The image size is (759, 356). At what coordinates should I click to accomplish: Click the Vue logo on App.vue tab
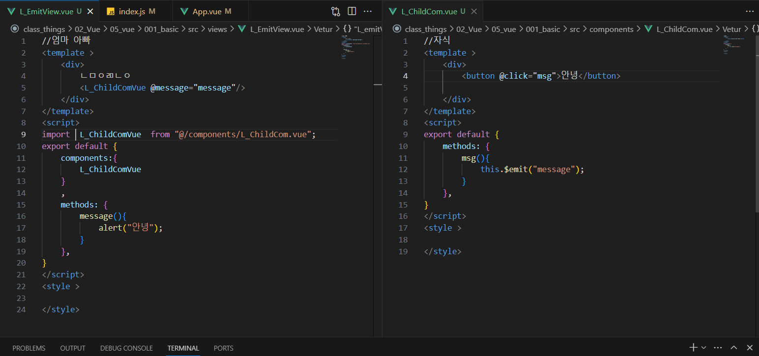tap(184, 11)
